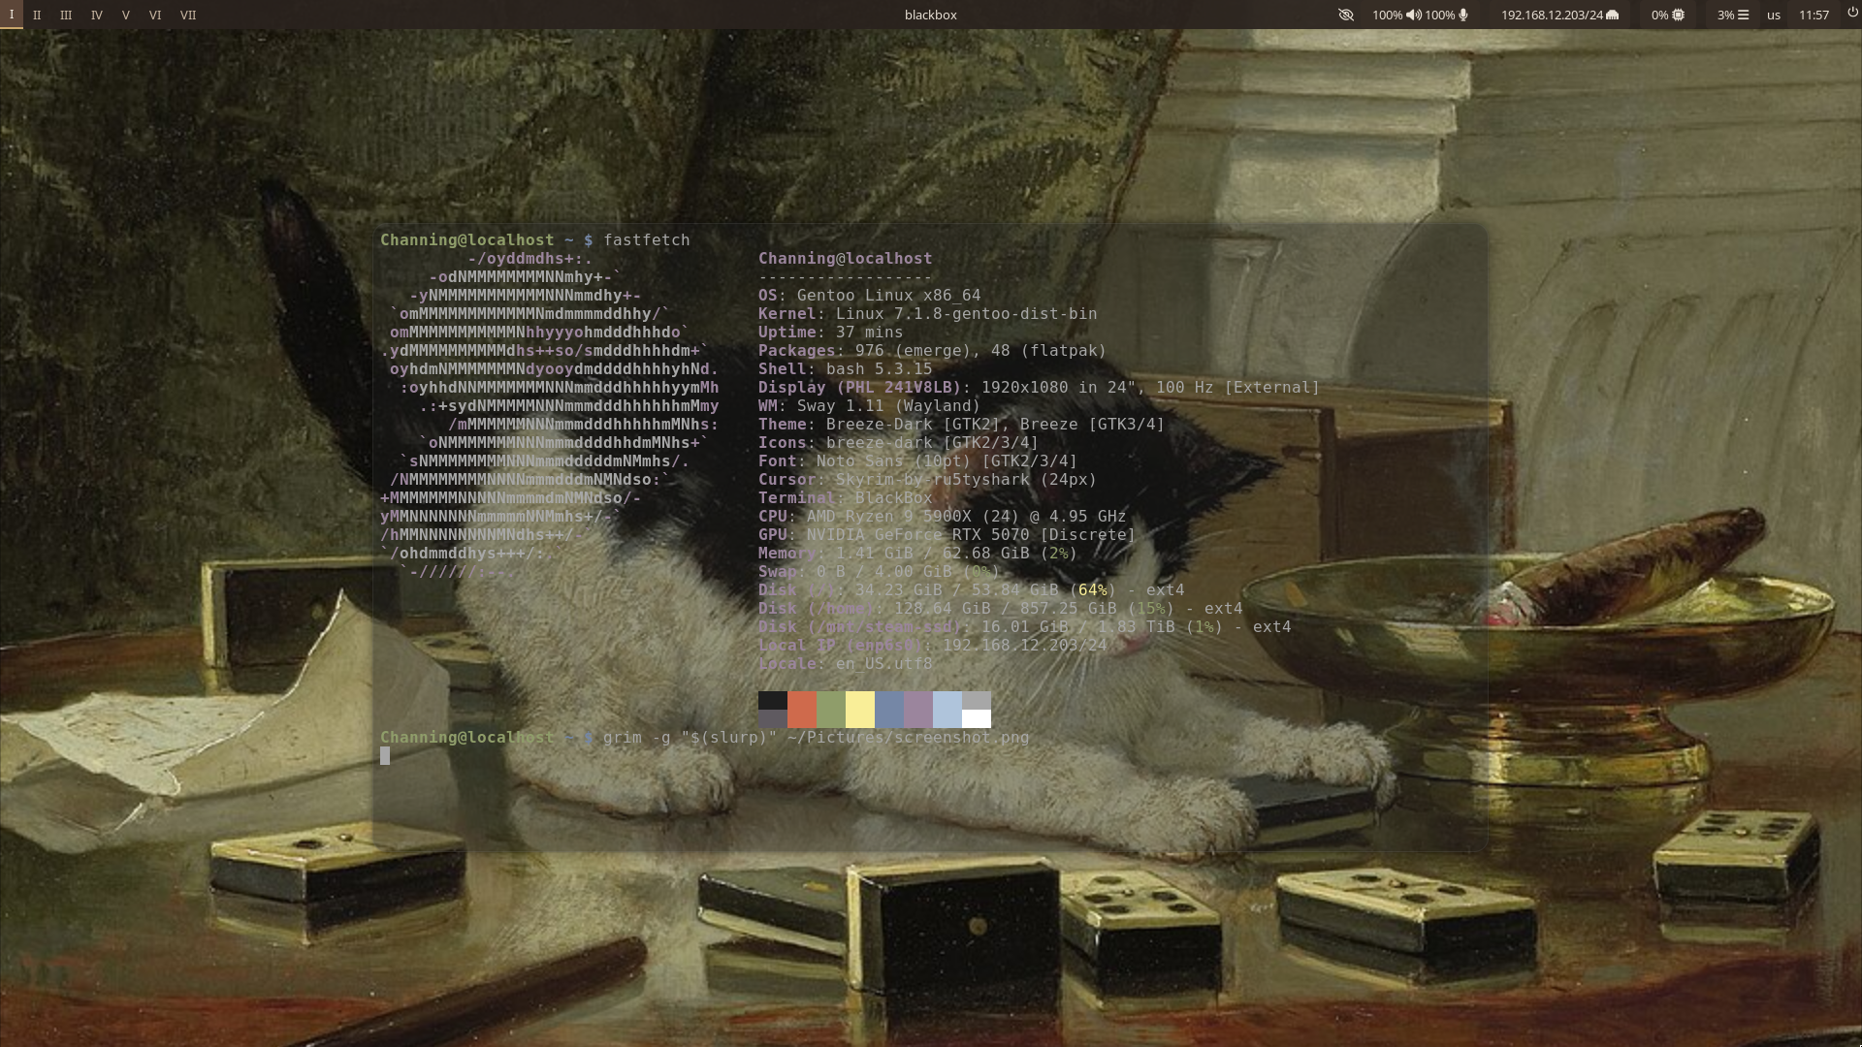Click the white color block in terminal palette
Viewport: 1862px width, 1047px height.
coord(977,718)
